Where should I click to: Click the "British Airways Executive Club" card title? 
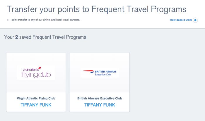[x=100, y=98]
